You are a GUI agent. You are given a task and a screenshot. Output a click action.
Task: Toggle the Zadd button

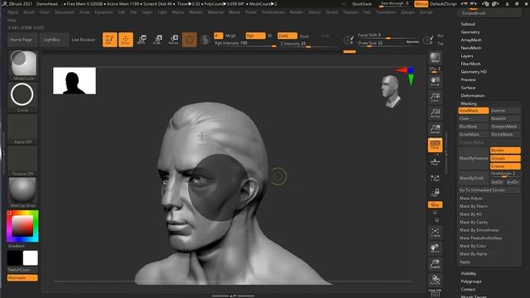[287, 36]
